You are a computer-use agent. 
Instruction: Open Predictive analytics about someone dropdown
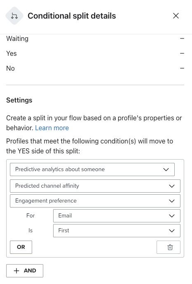pyautogui.click(x=92, y=169)
